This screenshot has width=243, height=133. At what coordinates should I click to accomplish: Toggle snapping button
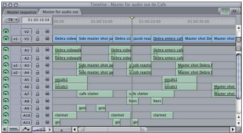click(234, 11)
